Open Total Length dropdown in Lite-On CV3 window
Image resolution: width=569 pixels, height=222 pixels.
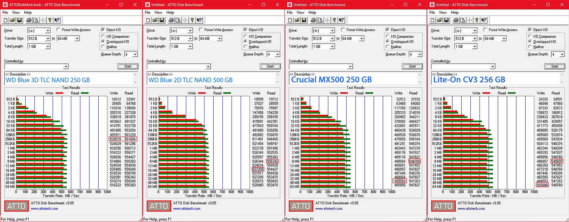pyautogui.click(x=475, y=46)
